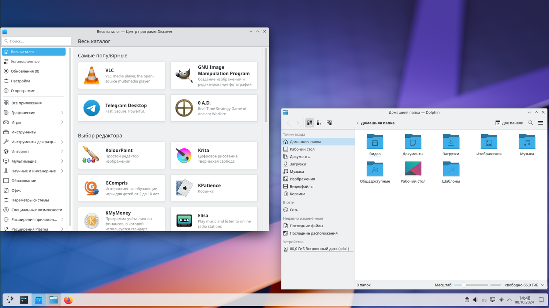
Task: Open Последние расположения in Dolphin
Action: 318,233
